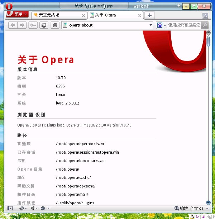Click system value i686, 2.6.33.2
This screenshot has width=215, height=219.
click(x=67, y=103)
